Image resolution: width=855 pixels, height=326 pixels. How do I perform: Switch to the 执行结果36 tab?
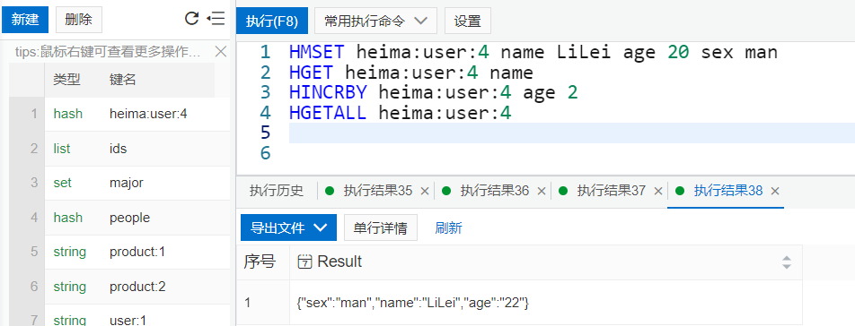(494, 191)
